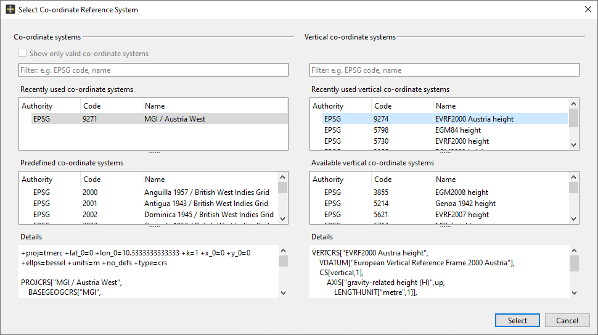Sort recent co-ordinate systems by Authority
598x335 pixels.
coord(49,106)
